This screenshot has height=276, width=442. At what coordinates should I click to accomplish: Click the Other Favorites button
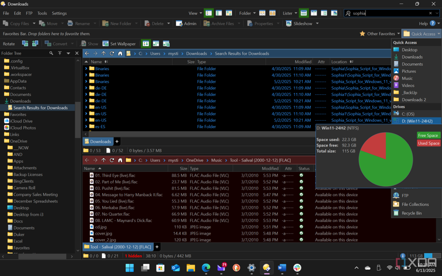380,34
